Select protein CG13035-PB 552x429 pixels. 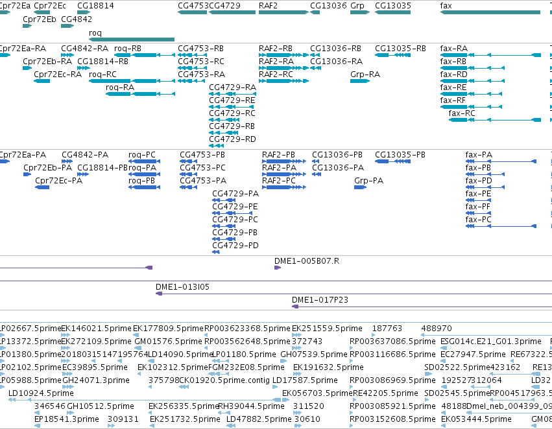click(x=400, y=155)
